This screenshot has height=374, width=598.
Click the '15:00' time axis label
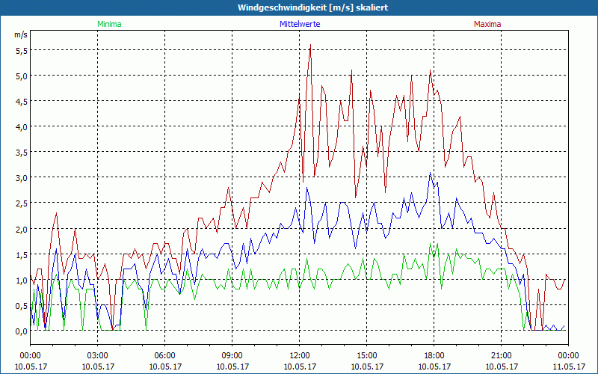[x=366, y=356]
